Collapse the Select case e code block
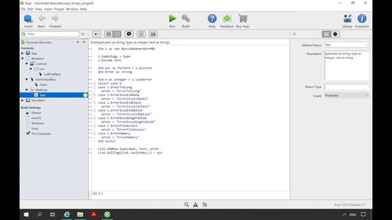Image resolution: width=392 pixels, height=220 pixels. 94,84
